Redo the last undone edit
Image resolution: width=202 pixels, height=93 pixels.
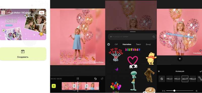(102, 79)
